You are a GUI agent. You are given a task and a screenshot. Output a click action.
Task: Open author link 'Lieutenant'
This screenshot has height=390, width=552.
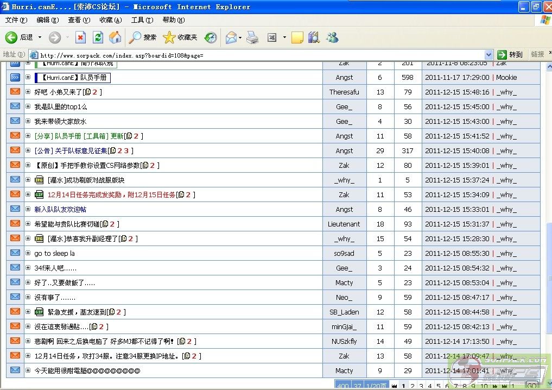344,224
